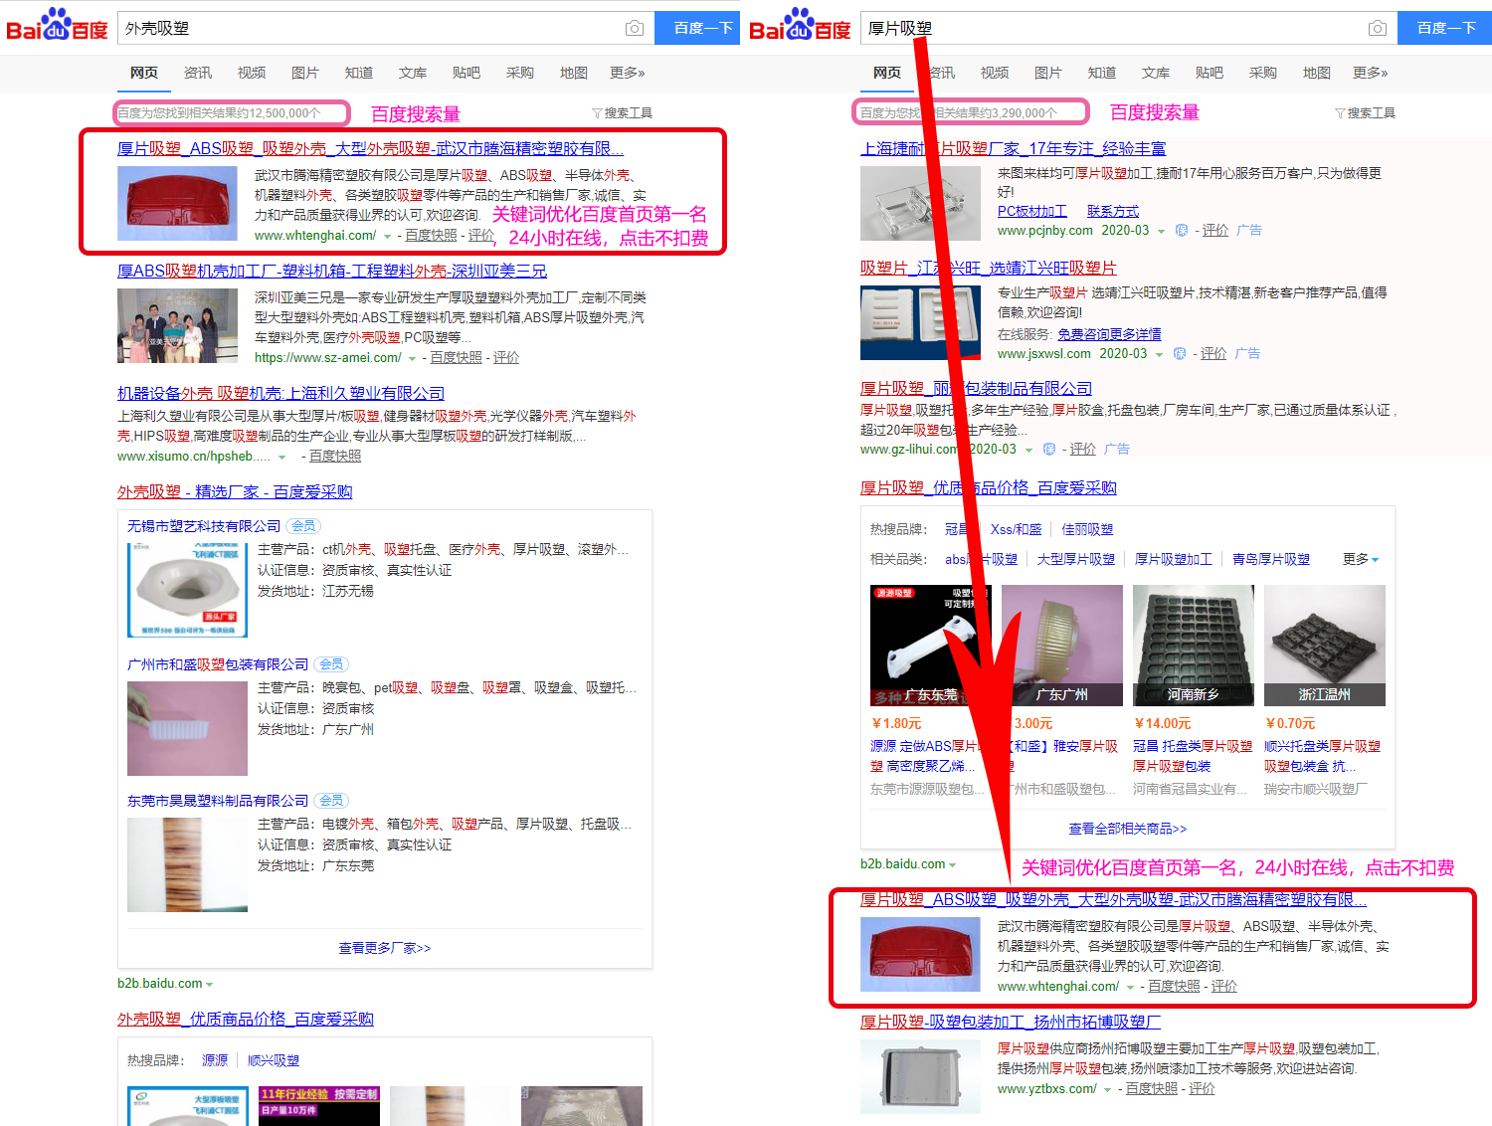Expand 更多 in the 相关品类 row

(x=1361, y=559)
